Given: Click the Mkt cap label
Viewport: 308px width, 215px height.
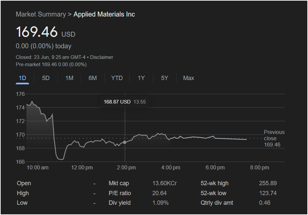Looking at the screenshot, I should (119, 183).
